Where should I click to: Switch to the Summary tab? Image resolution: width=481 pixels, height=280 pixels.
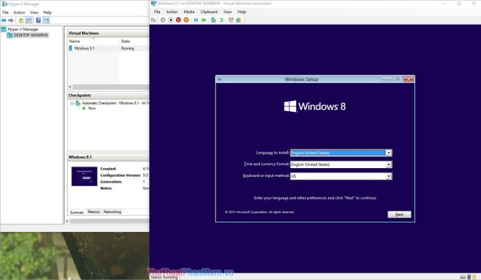(77, 212)
